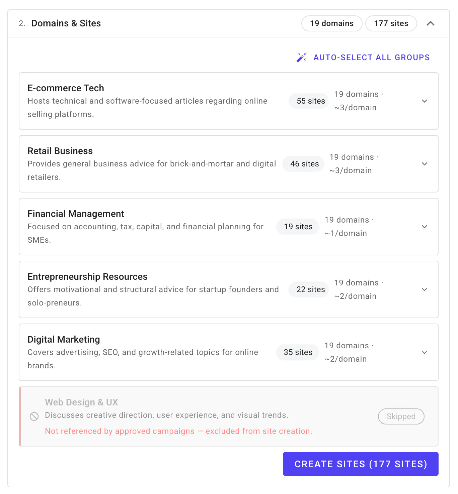Click the blocked icon beside Web Design & UX
This screenshot has width=458, height=494.
pos(34,416)
